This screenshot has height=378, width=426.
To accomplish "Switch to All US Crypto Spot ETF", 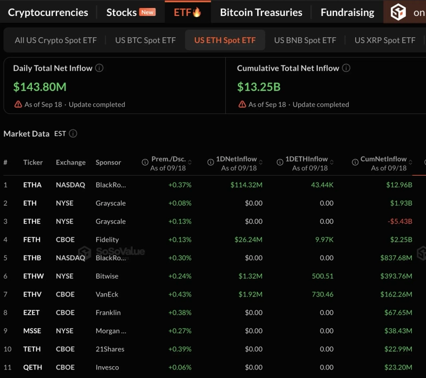I will (56, 40).
